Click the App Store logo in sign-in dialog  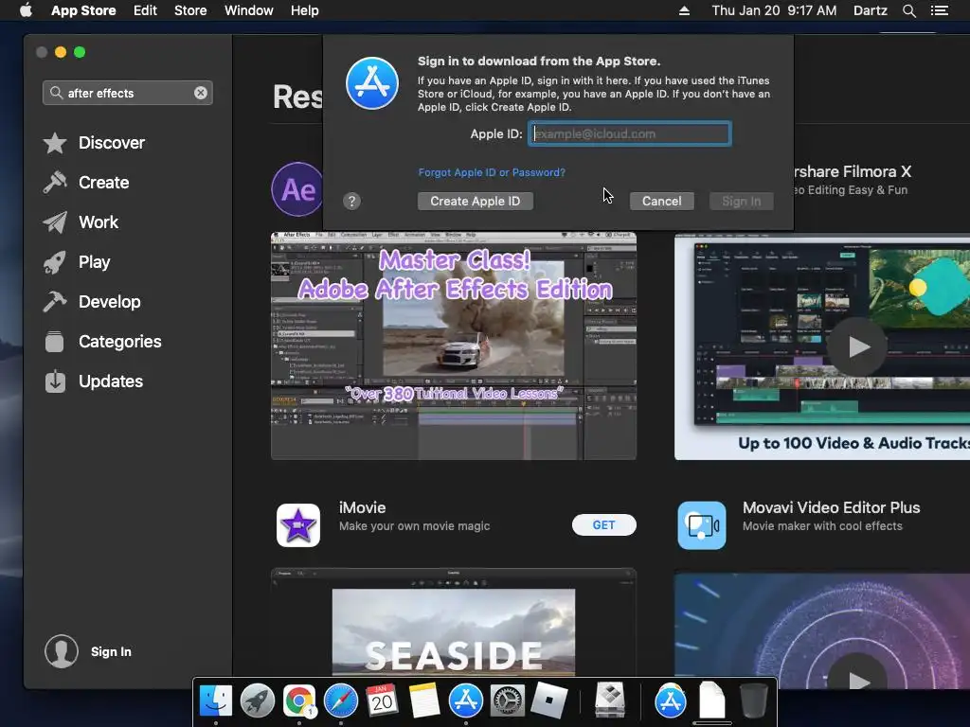tap(372, 83)
